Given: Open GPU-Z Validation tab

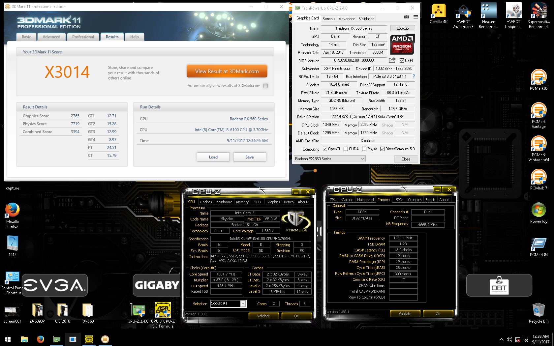Looking at the screenshot, I should click(x=367, y=19).
